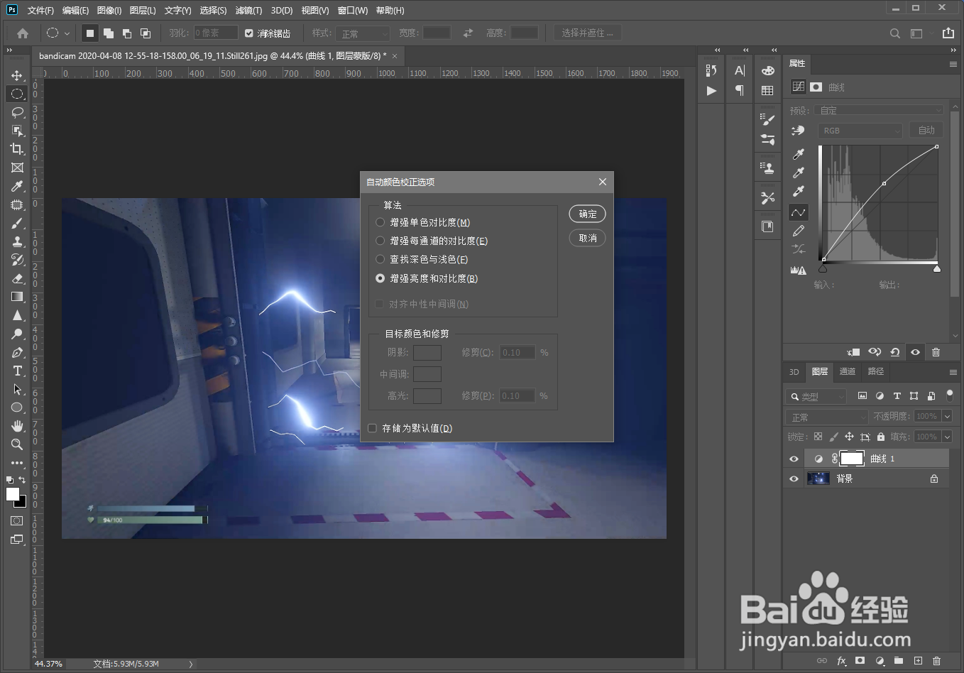The height and width of the screenshot is (673, 964).
Task: Open the RGB channel dropdown
Action: [x=860, y=131]
